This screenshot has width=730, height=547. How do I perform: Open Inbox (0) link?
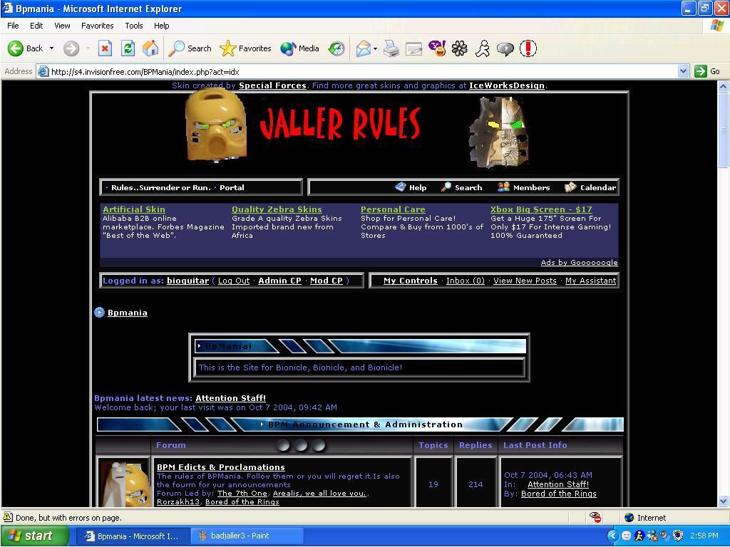465,281
